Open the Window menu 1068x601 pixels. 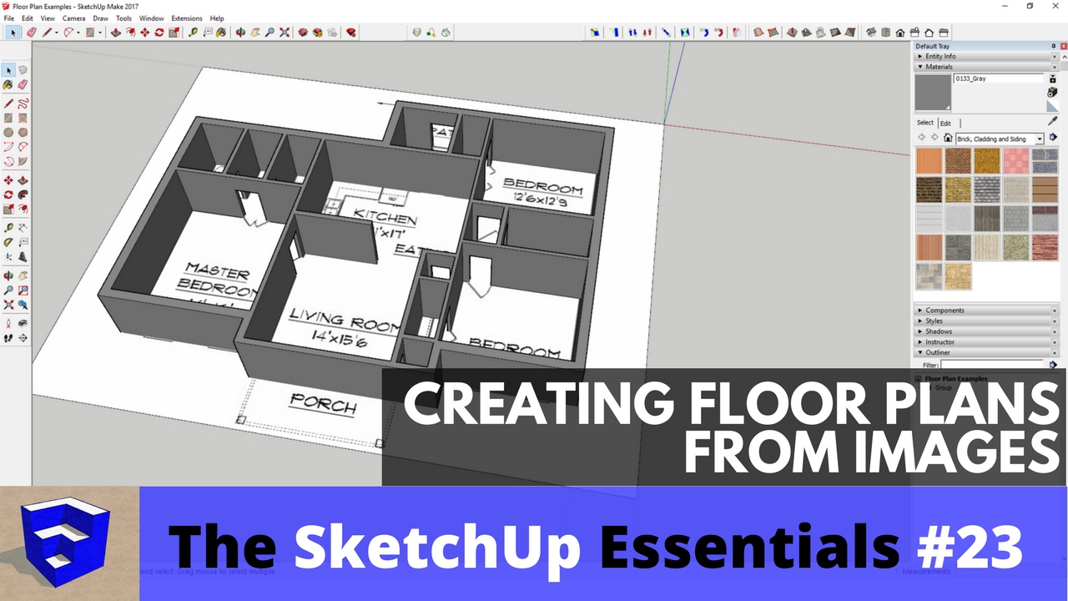click(151, 18)
